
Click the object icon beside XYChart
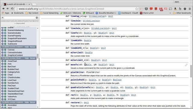point(2,99)
